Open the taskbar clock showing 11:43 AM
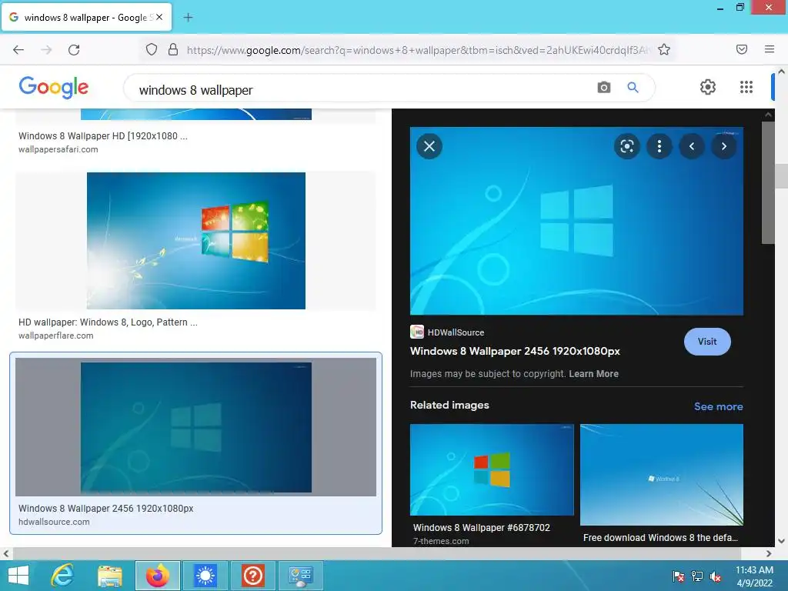The height and width of the screenshot is (591, 788). (x=754, y=576)
